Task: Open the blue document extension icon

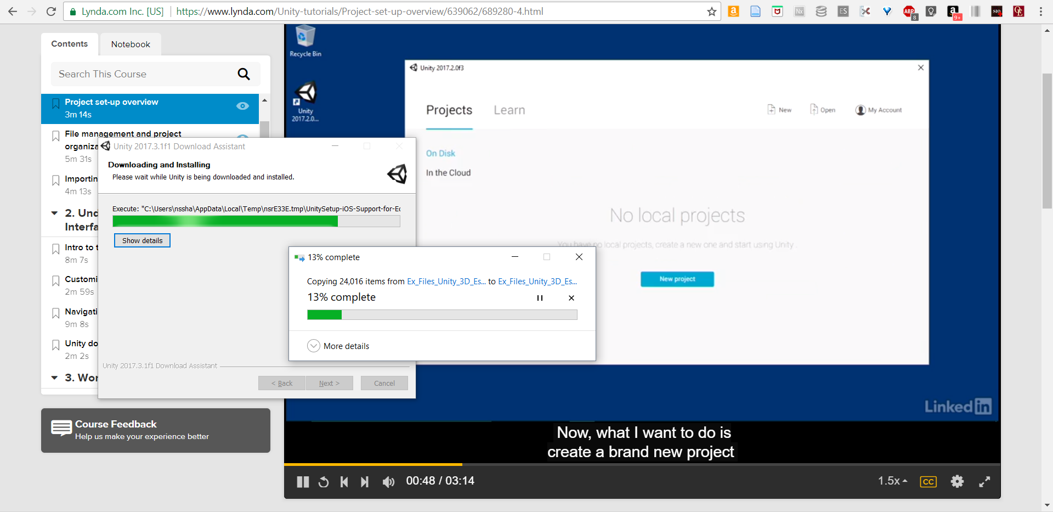Action: (x=755, y=11)
